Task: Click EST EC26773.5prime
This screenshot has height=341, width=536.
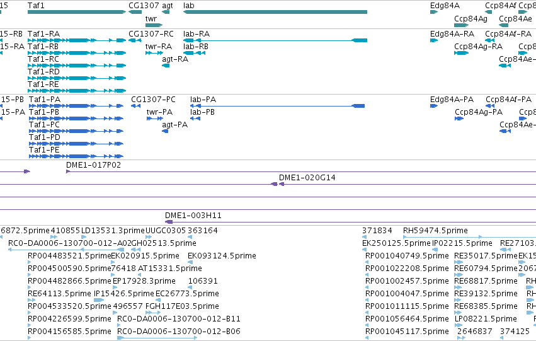Action: (187, 294)
